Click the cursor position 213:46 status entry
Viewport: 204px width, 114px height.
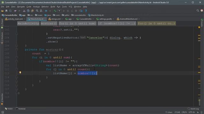(177, 112)
